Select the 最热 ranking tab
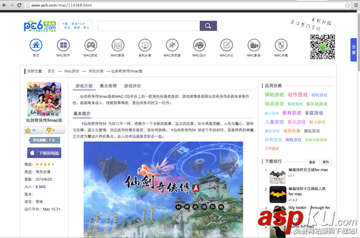The image size is (360, 238). click(326, 162)
